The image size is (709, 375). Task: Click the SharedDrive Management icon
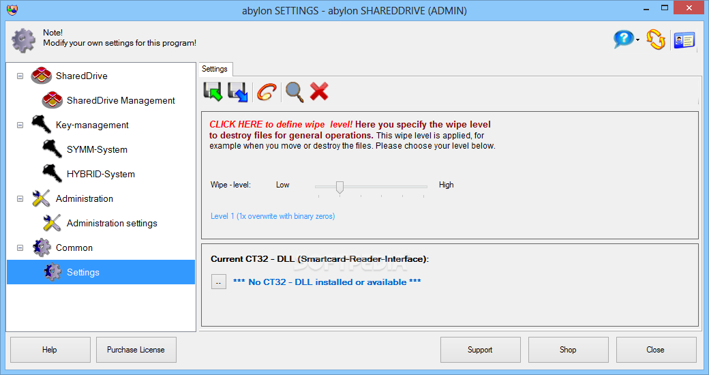point(52,100)
